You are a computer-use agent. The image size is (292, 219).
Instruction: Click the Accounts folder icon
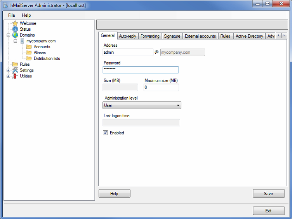coord(29,47)
